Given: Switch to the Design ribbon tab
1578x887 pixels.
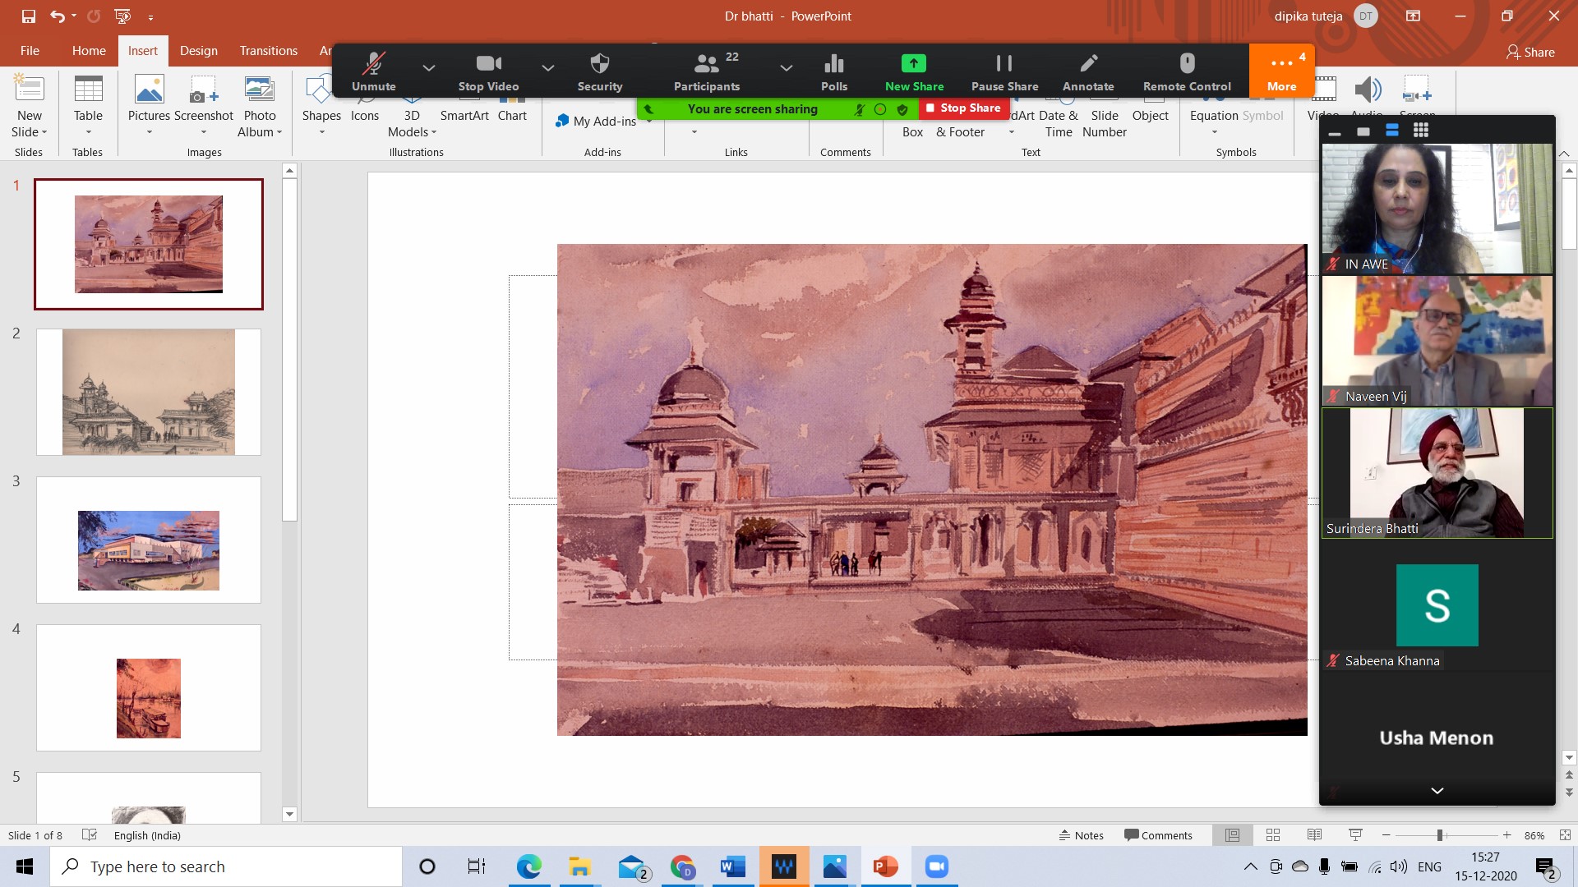Looking at the screenshot, I should [x=199, y=51].
